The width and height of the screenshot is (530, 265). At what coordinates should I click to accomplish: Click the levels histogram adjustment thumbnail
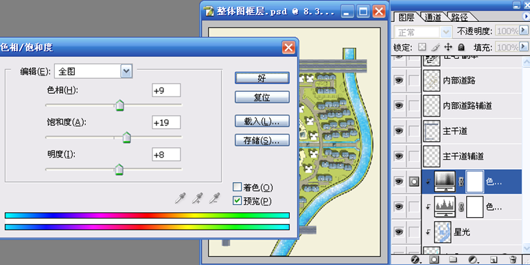coord(445,207)
